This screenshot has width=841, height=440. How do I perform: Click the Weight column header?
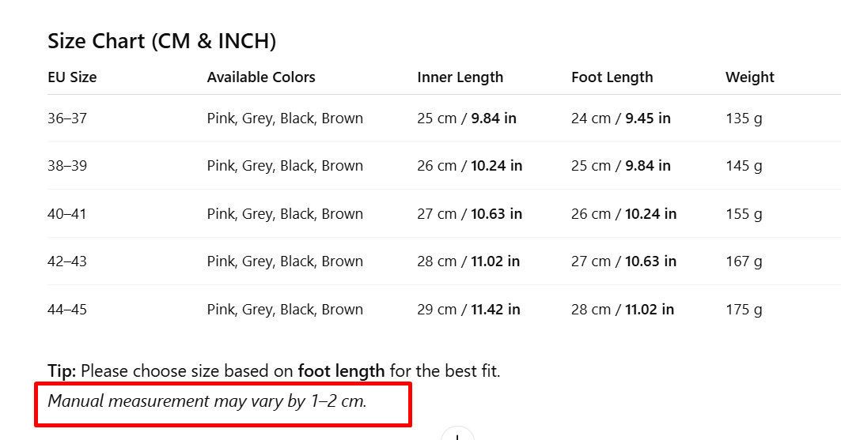click(750, 77)
